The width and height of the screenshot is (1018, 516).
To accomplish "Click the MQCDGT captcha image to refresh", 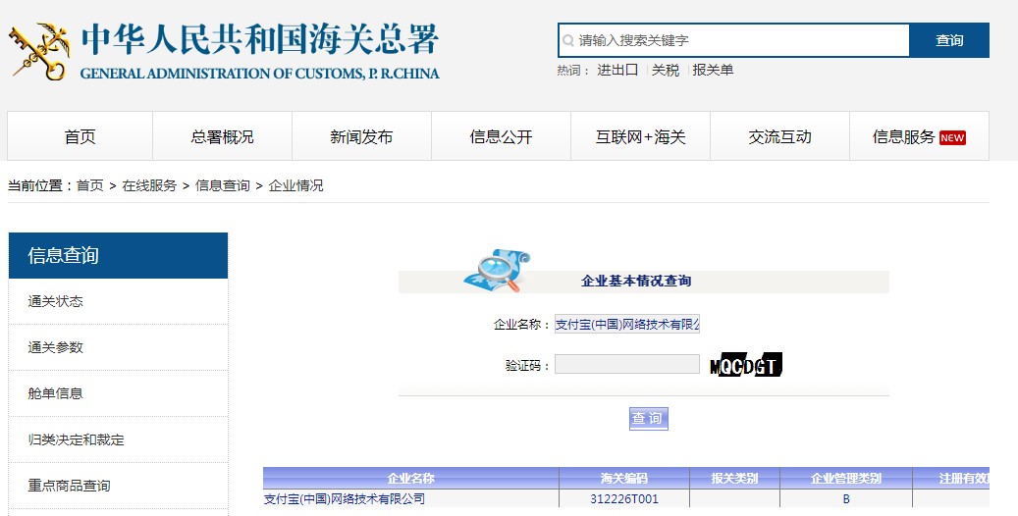I will 746,365.
